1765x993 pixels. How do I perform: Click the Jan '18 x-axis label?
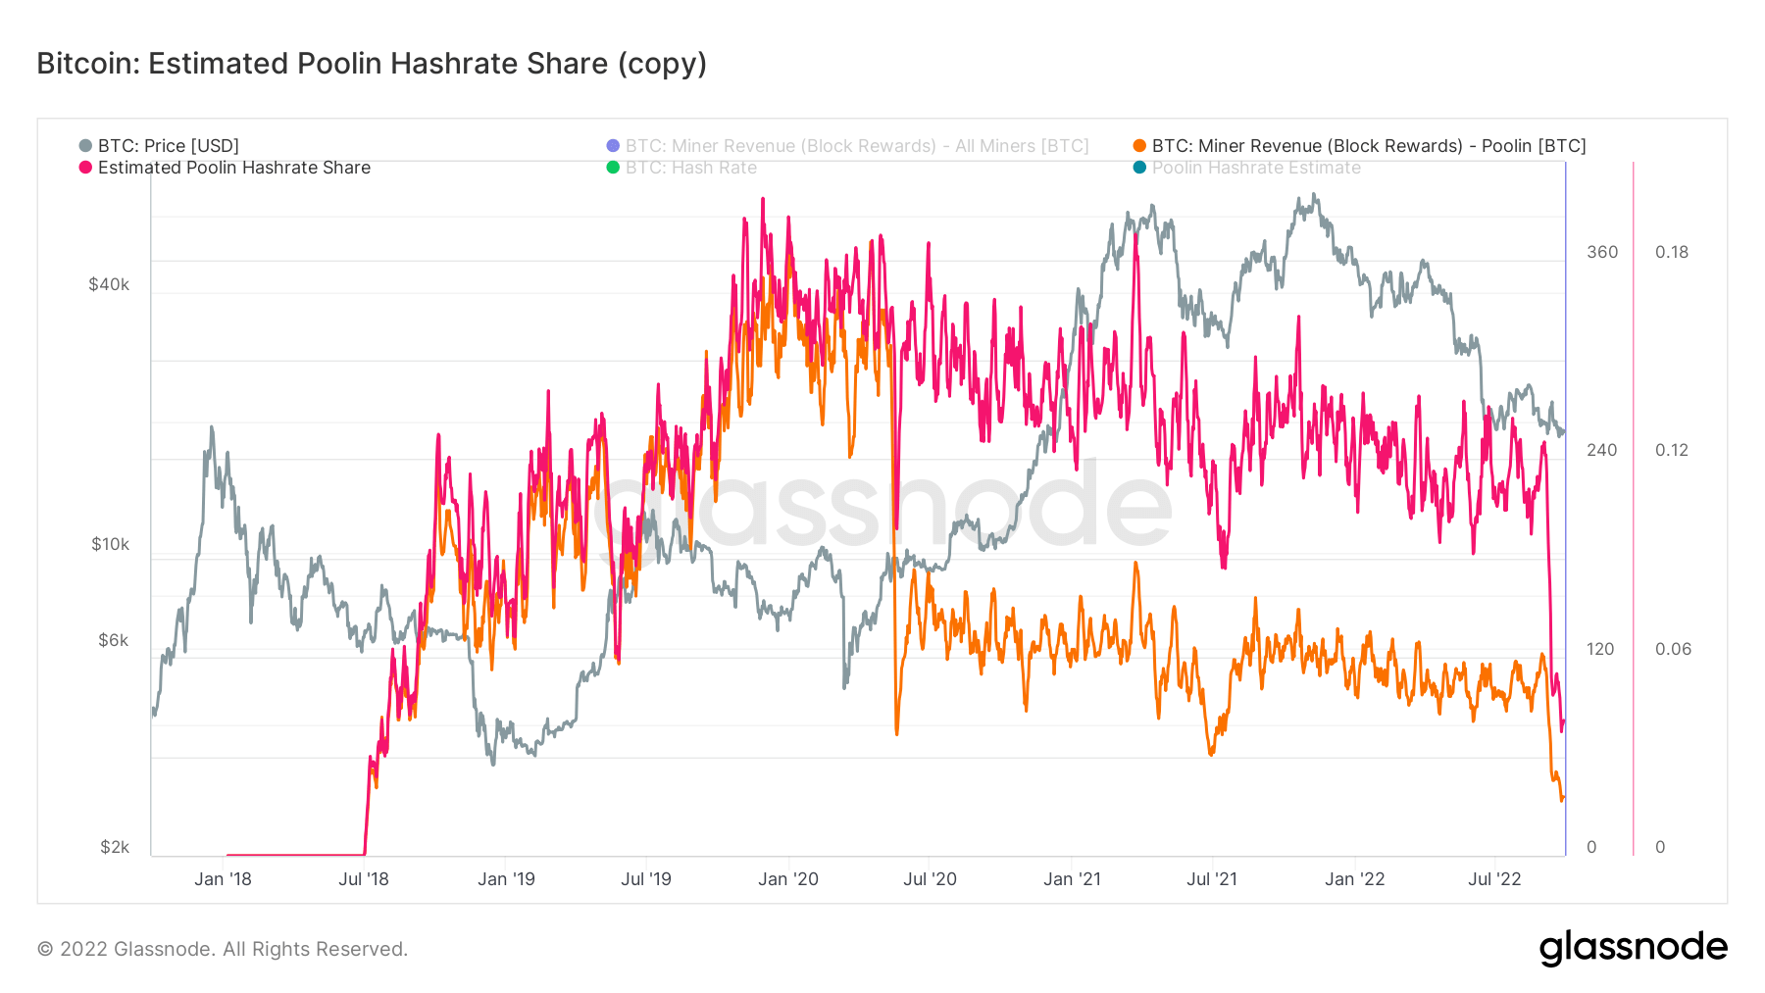point(223,879)
